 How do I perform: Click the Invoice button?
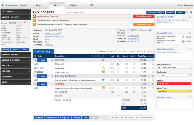click(76, 118)
